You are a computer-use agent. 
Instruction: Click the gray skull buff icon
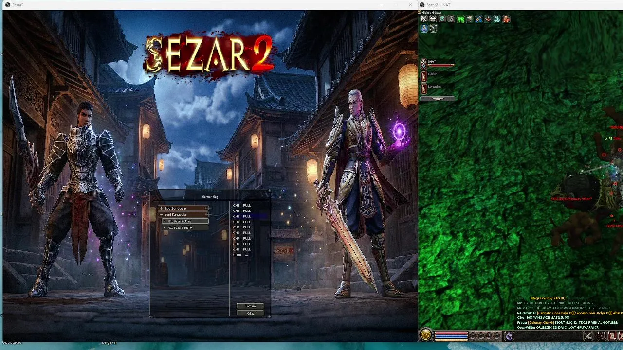(x=451, y=19)
